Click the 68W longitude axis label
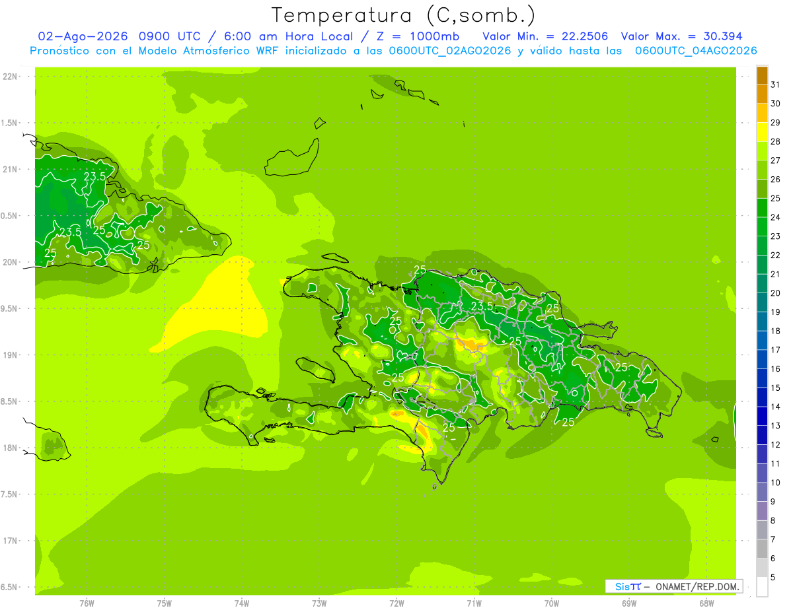The height and width of the screenshot is (612, 793). click(706, 603)
